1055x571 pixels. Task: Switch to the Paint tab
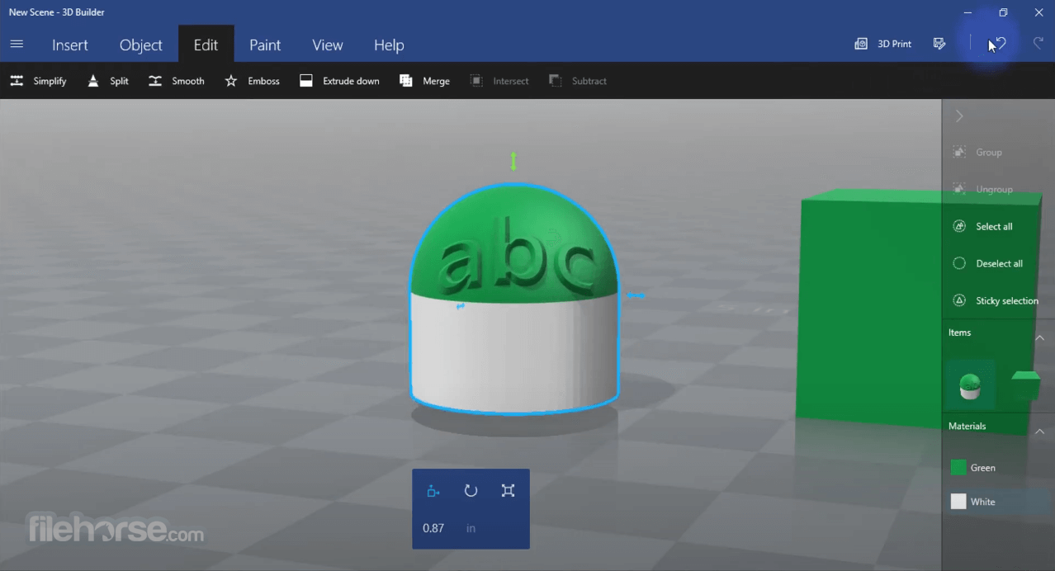click(x=265, y=45)
